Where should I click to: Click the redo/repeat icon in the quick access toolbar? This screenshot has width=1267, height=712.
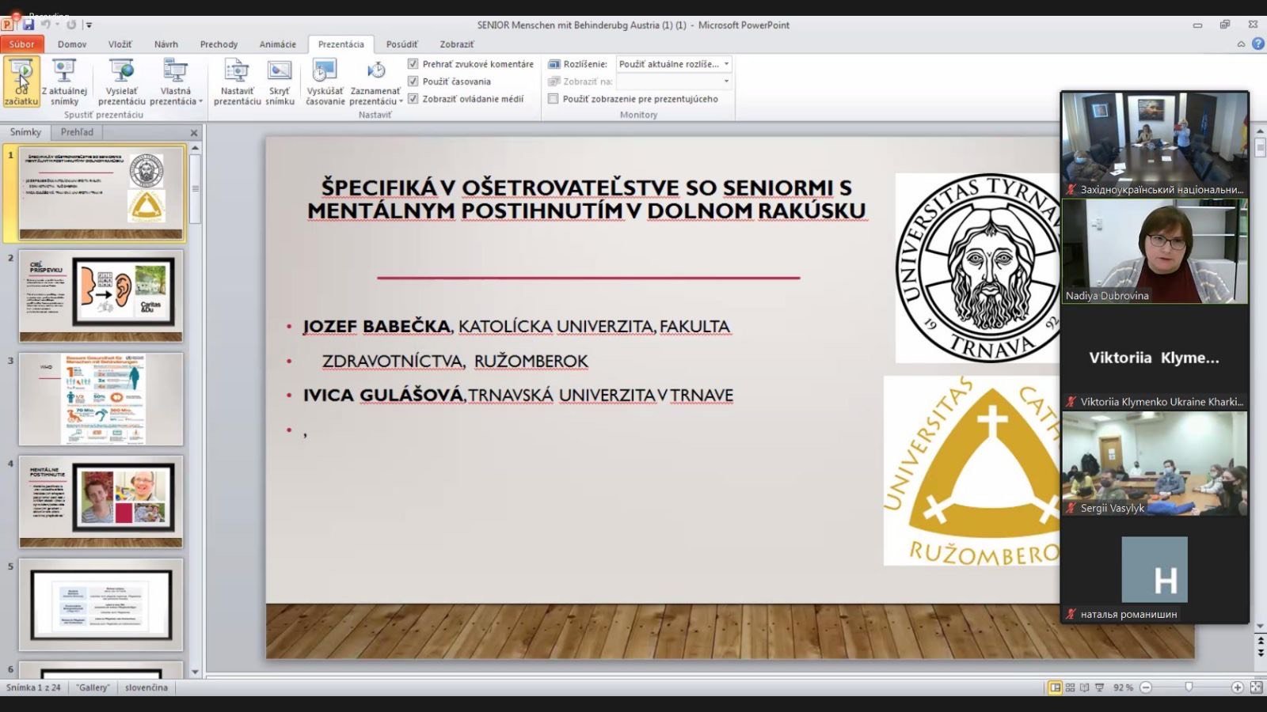(x=71, y=25)
